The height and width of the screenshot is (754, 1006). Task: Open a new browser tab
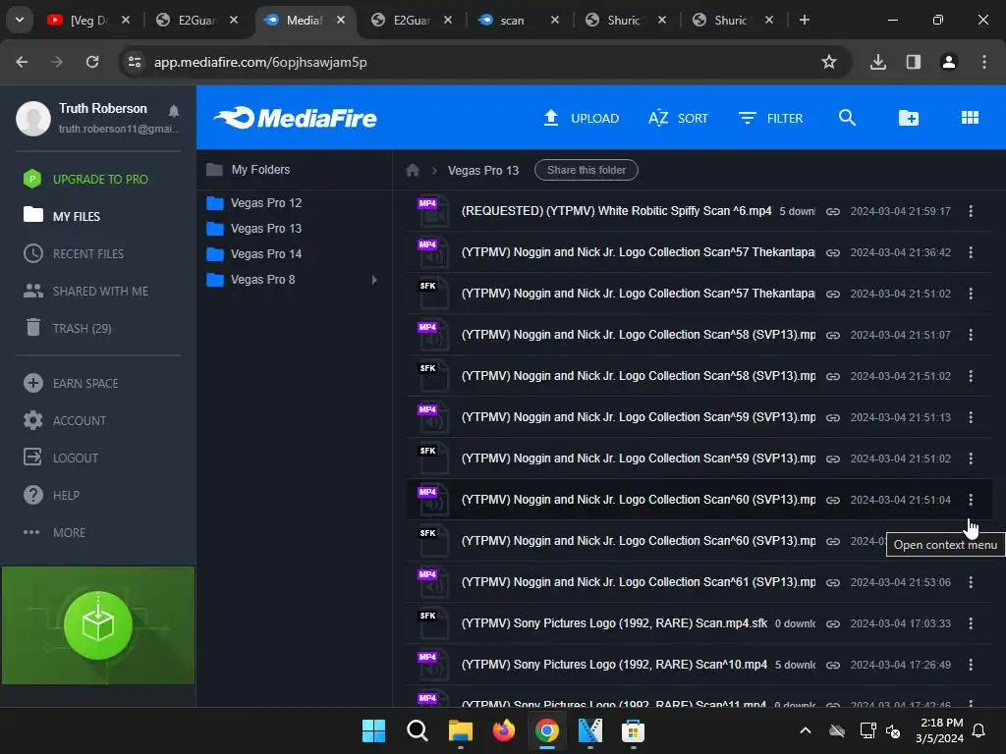click(804, 20)
